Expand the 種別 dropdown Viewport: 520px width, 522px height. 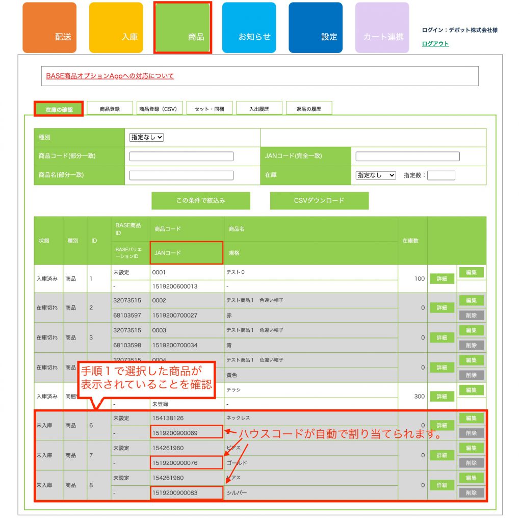point(147,137)
